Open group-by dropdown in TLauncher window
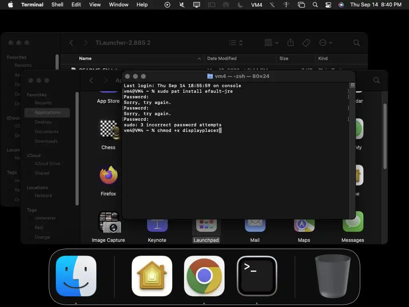This screenshot has height=307, width=409. (x=272, y=42)
